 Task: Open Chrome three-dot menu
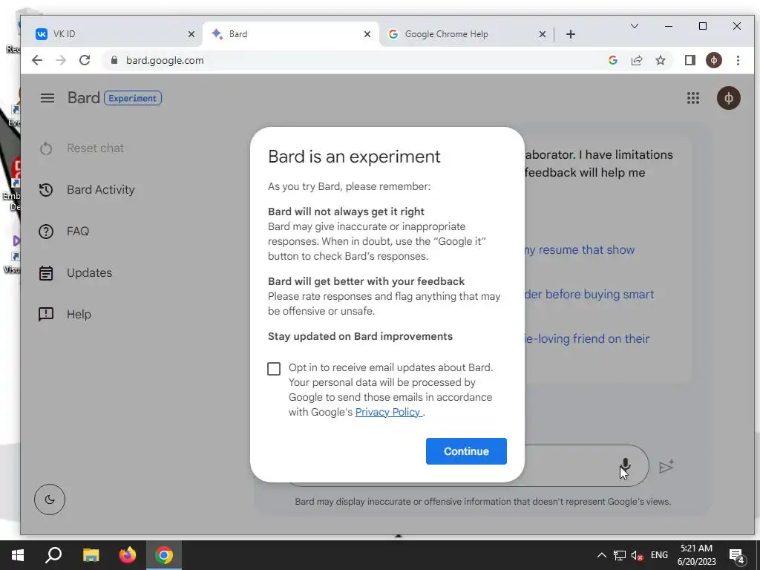coord(738,60)
